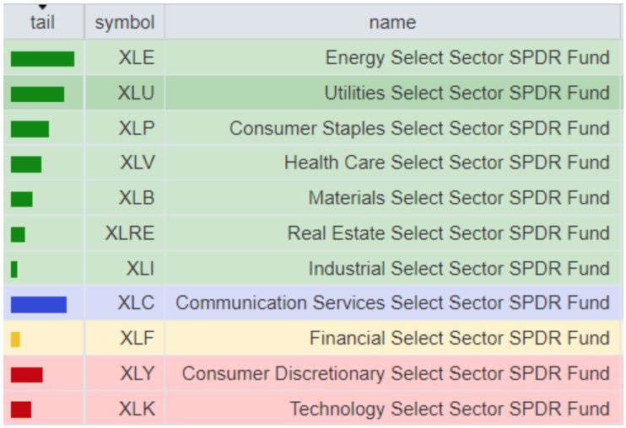The image size is (626, 428).
Task: Select the XLI symbol cell
Action: coord(140,269)
